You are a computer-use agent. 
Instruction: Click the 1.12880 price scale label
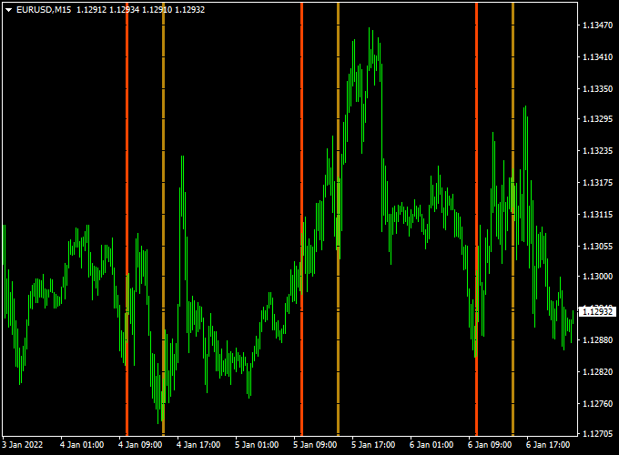click(598, 339)
